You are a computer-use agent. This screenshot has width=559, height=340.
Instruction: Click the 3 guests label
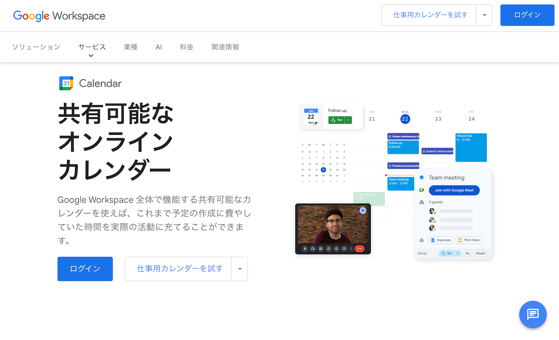click(436, 202)
